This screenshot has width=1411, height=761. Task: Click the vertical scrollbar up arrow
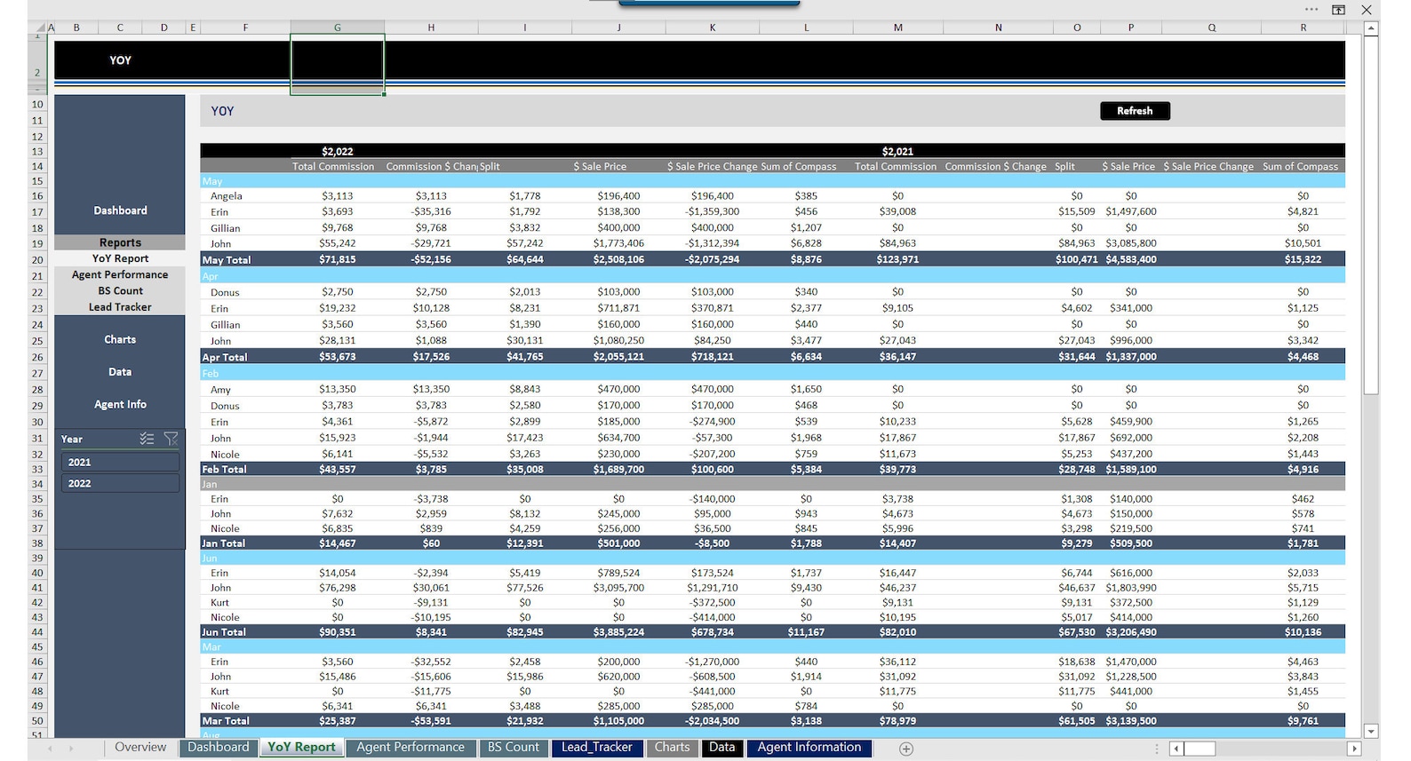tap(1371, 29)
